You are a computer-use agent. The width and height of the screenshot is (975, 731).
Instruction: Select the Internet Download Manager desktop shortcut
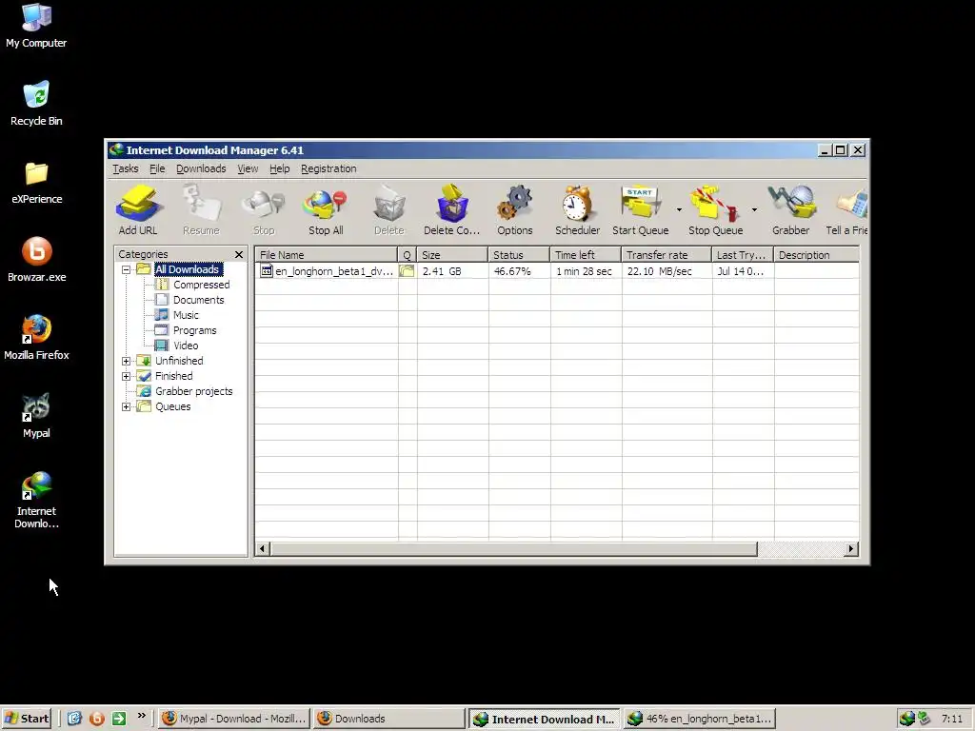36,501
